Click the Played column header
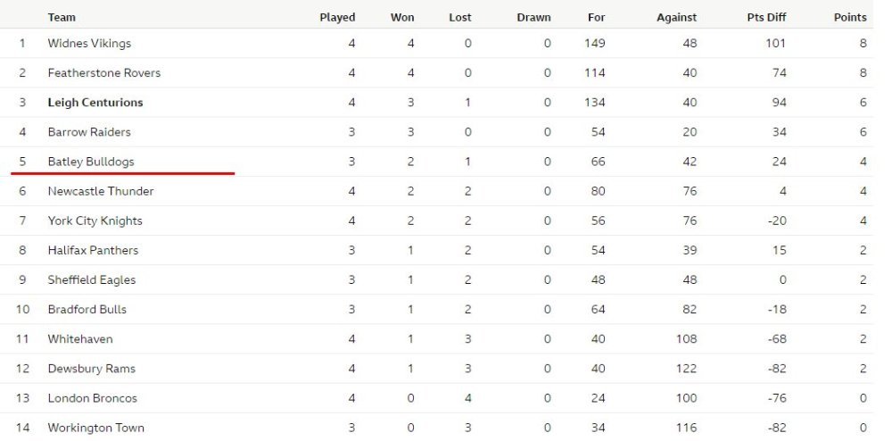 [337, 17]
